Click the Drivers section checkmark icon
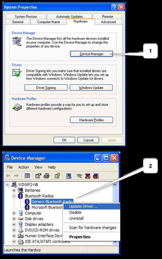The height and width of the screenshot is (259, 162). click(17, 73)
